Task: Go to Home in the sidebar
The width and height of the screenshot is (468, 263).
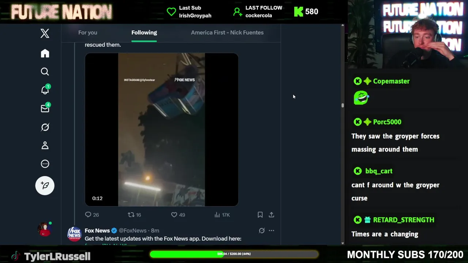Action: point(45,53)
